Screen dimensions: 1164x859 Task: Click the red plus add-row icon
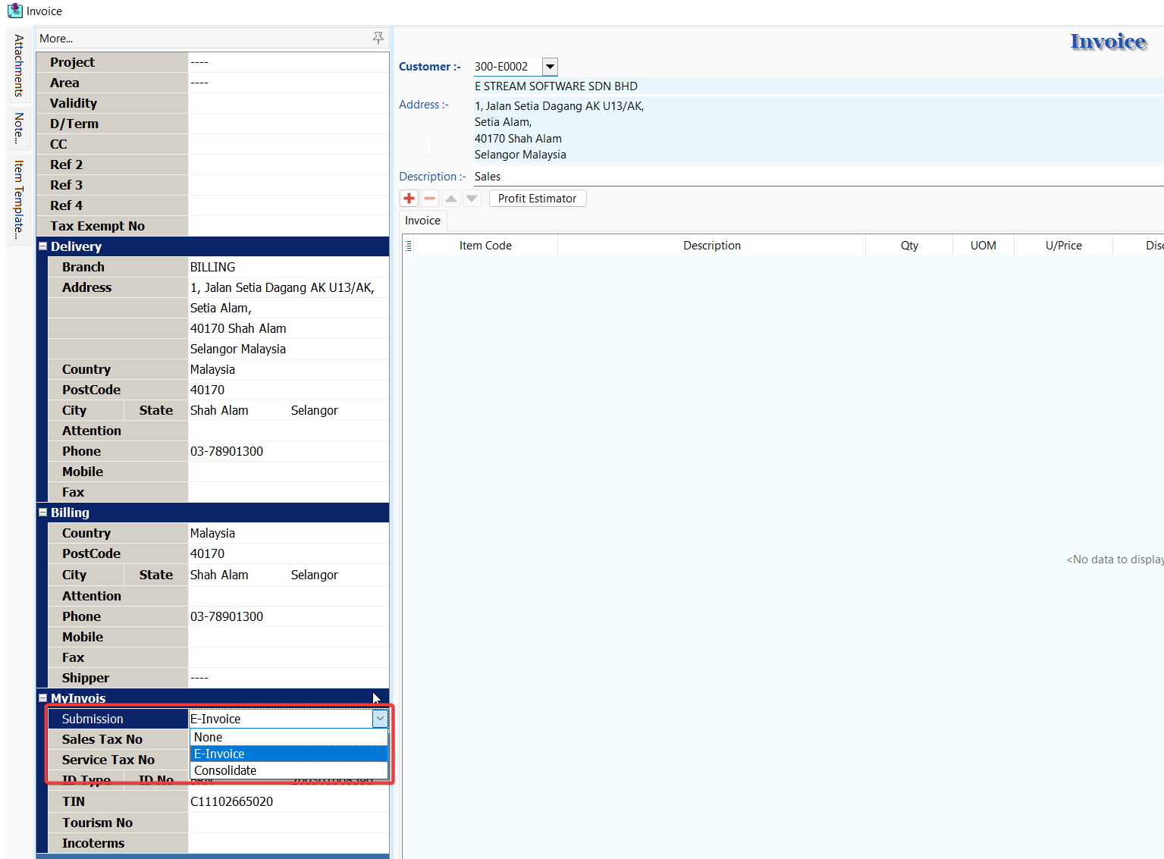pos(409,199)
